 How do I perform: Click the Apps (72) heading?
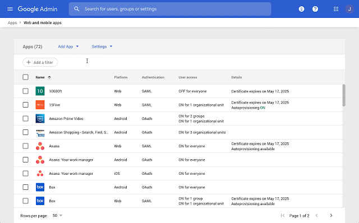click(33, 47)
